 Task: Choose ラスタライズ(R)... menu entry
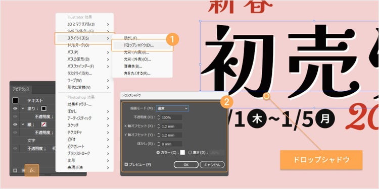(84, 73)
